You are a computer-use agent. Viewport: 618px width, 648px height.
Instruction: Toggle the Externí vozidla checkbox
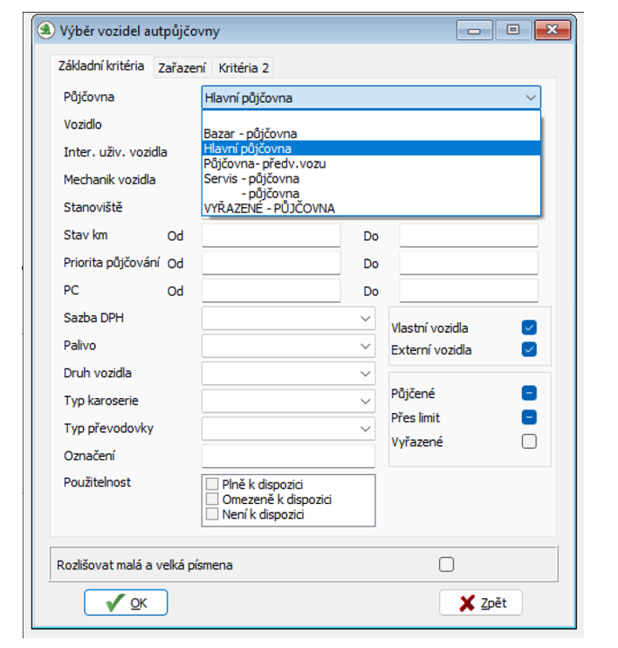click(529, 350)
